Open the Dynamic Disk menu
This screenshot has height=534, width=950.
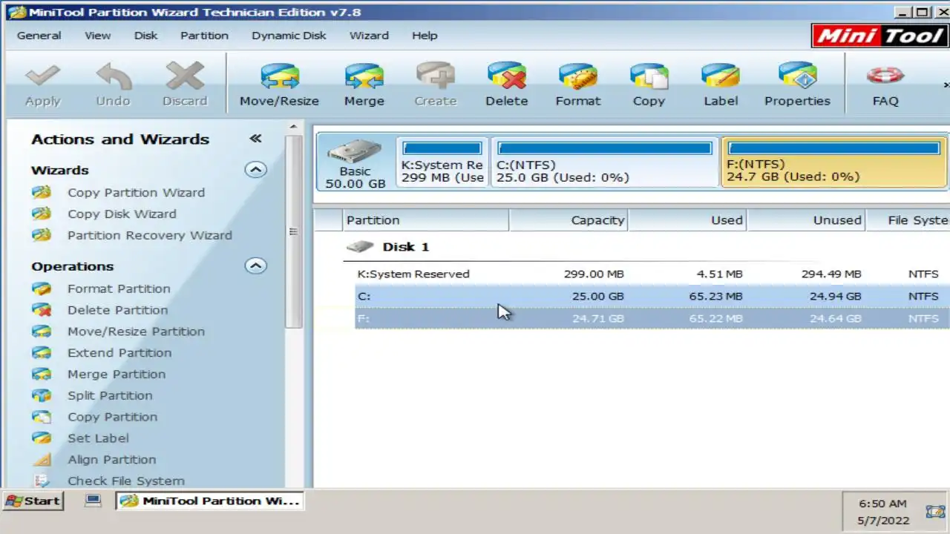click(x=289, y=36)
